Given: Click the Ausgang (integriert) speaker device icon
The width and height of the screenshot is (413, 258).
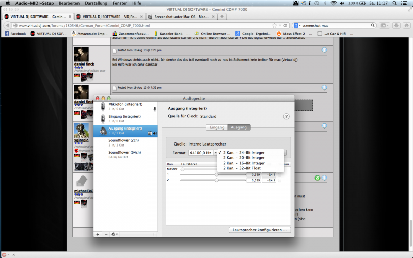Looking at the screenshot, I should 103,130.
